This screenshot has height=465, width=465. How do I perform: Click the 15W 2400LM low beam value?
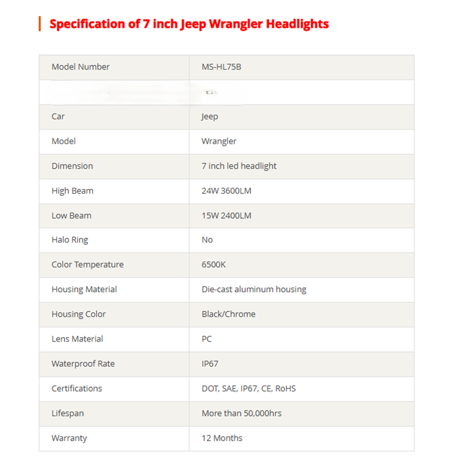coord(226,216)
